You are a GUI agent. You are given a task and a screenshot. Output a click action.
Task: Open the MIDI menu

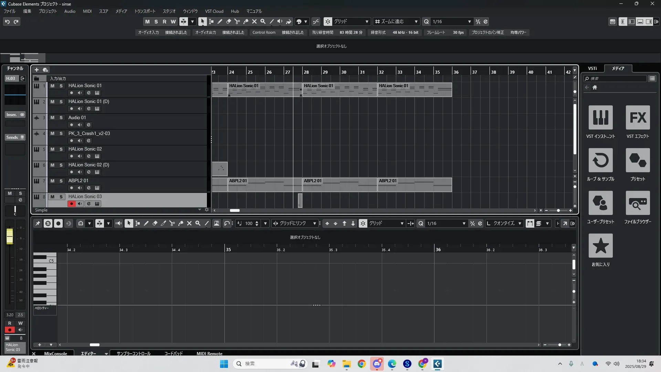[87, 11]
